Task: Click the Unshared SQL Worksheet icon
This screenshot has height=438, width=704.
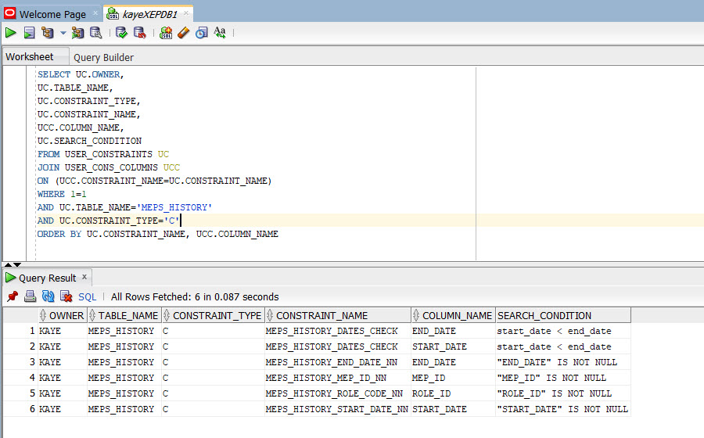Action: [x=166, y=33]
